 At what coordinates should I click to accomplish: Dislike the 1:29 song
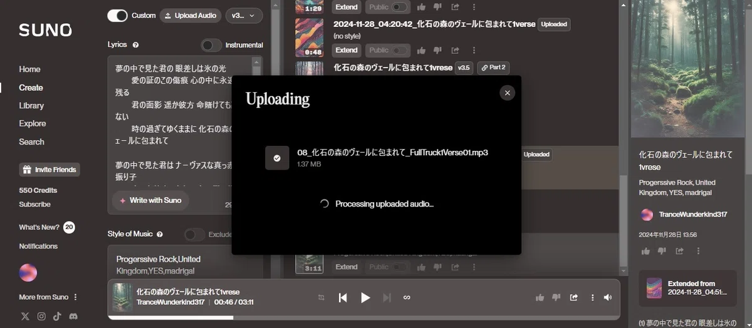[x=438, y=7]
